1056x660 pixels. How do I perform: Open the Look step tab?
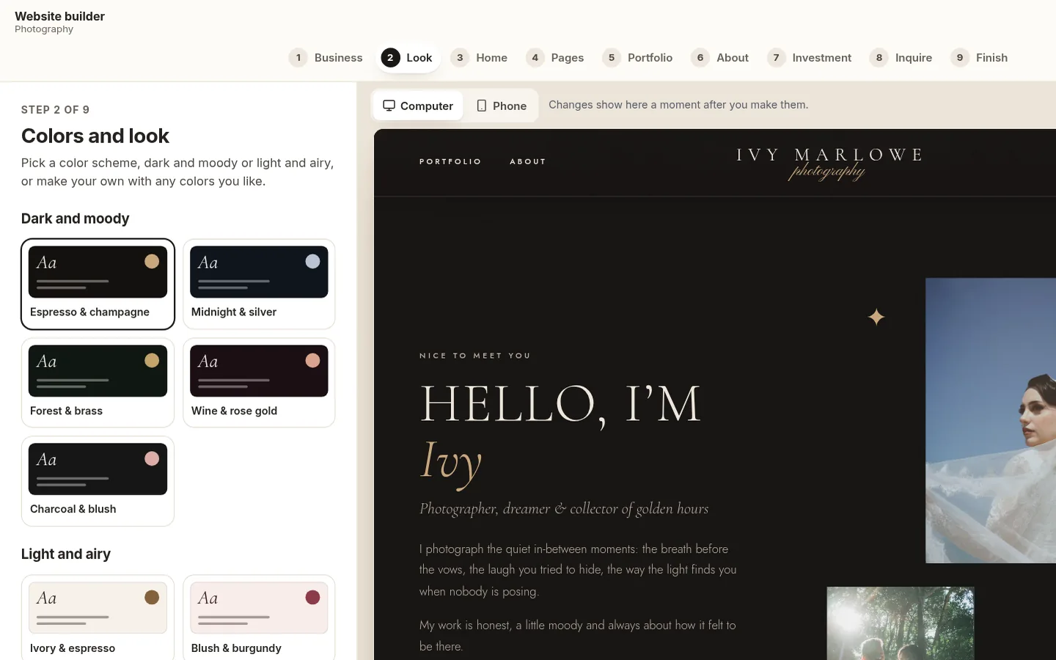408,57
